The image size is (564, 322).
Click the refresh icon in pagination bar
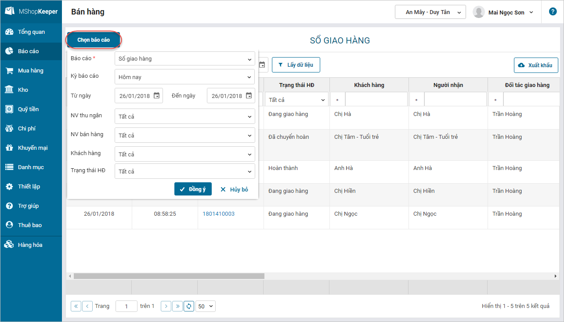pyautogui.click(x=189, y=306)
